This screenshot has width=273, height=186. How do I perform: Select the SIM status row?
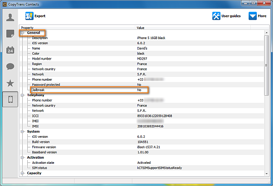142,168
